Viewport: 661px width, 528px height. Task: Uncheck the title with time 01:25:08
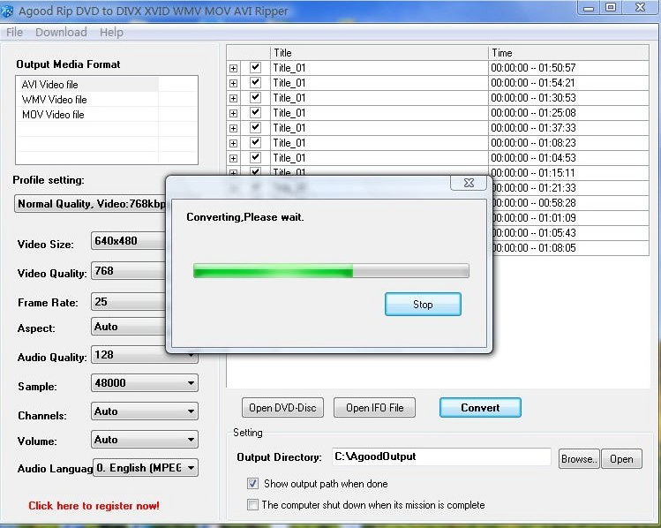click(x=255, y=113)
